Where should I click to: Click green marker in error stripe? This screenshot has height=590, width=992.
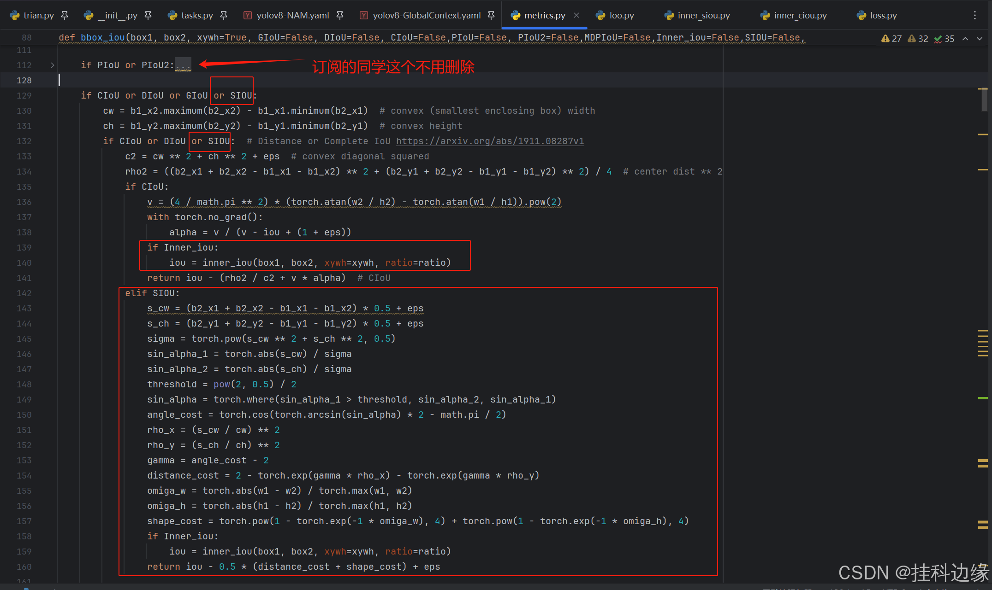point(983,397)
